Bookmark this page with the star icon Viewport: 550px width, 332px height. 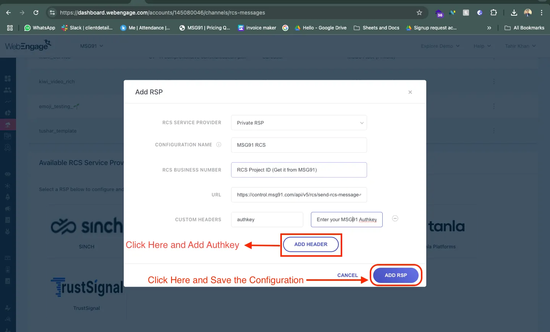(x=419, y=13)
